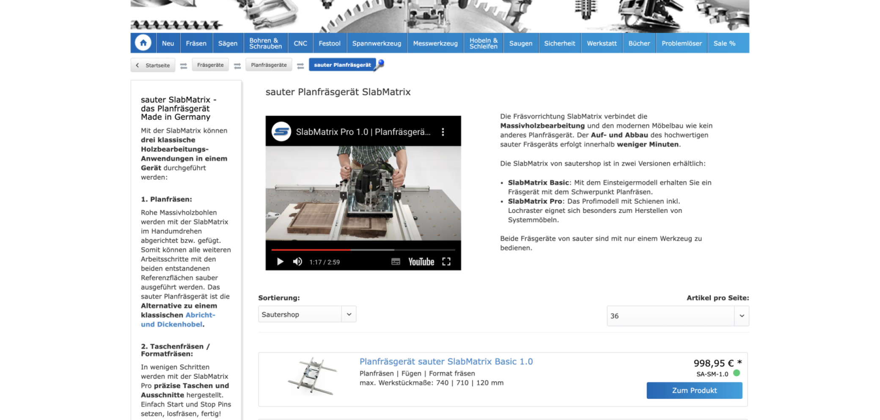The width and height of the screenshot is (880, 420).
Task: Seek on the video progress bar
Action: coord(363,250)
